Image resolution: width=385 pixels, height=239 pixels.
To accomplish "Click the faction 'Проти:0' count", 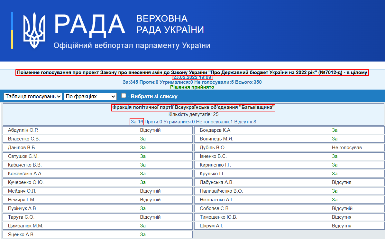I will [x=153, y=122].
